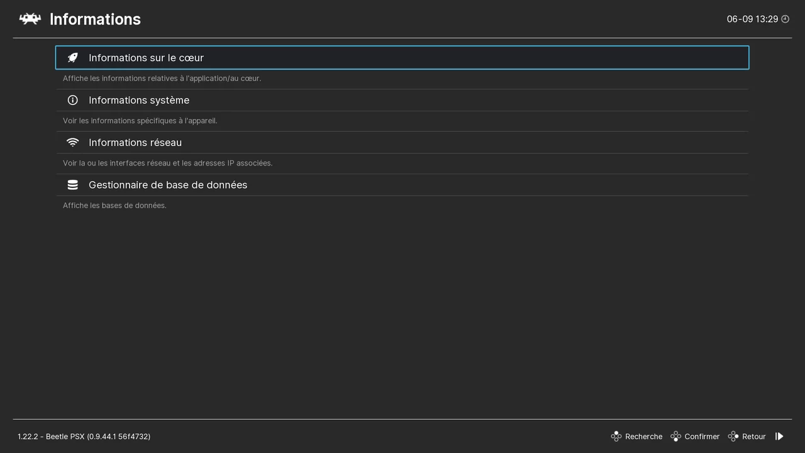805x453 pixels.
Task: Click the RetroArch invader logo icon
Action: pyautogui.click(x=30, y=19)
